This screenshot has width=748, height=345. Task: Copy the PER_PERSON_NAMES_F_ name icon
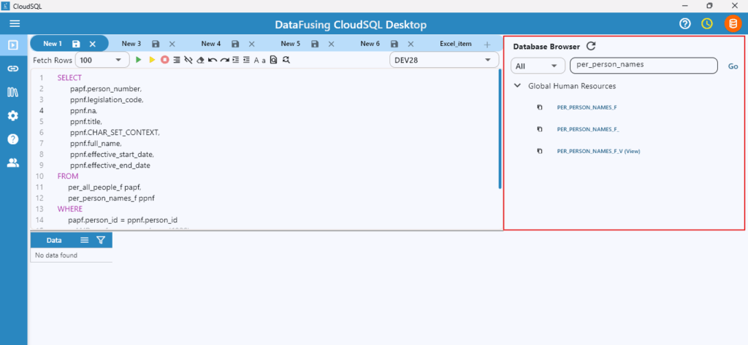(540, 130)
